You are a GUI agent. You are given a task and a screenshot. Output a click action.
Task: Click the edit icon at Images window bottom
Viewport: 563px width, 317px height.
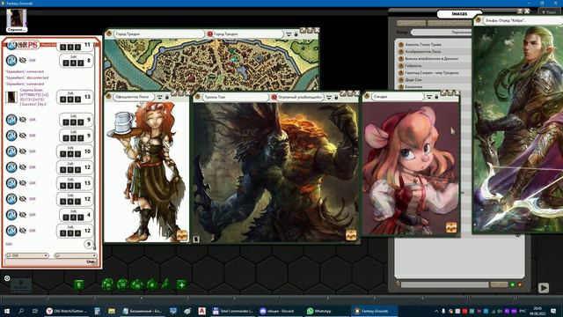[x=520, y=284]
